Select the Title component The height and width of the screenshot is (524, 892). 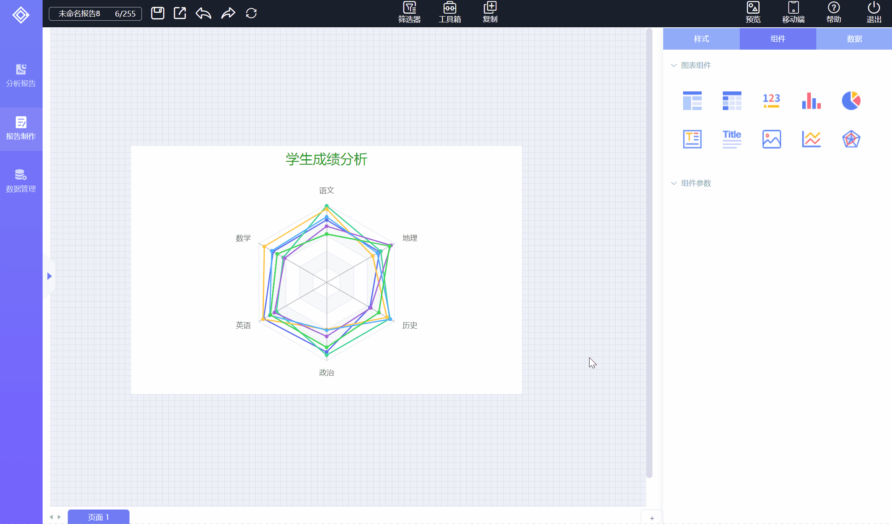(732, 139)
